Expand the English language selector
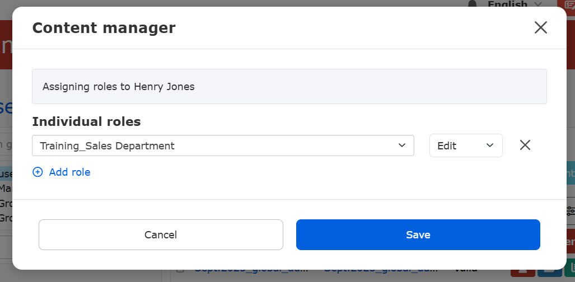Screen dimensions: 575x282 514,4
